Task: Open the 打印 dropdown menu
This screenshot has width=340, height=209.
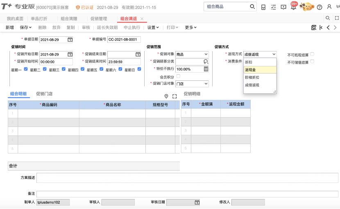Action: [172, 27]
